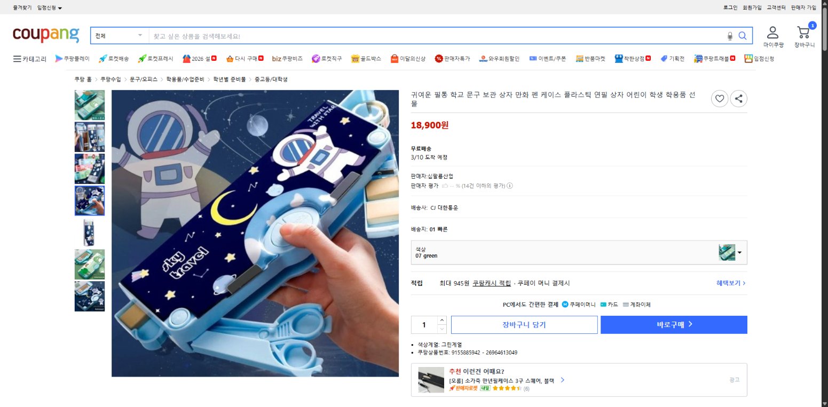Viewport: 828px width, 407px height.
Task: Open the 혜택보기 benefits link
Action: point(728,283)
